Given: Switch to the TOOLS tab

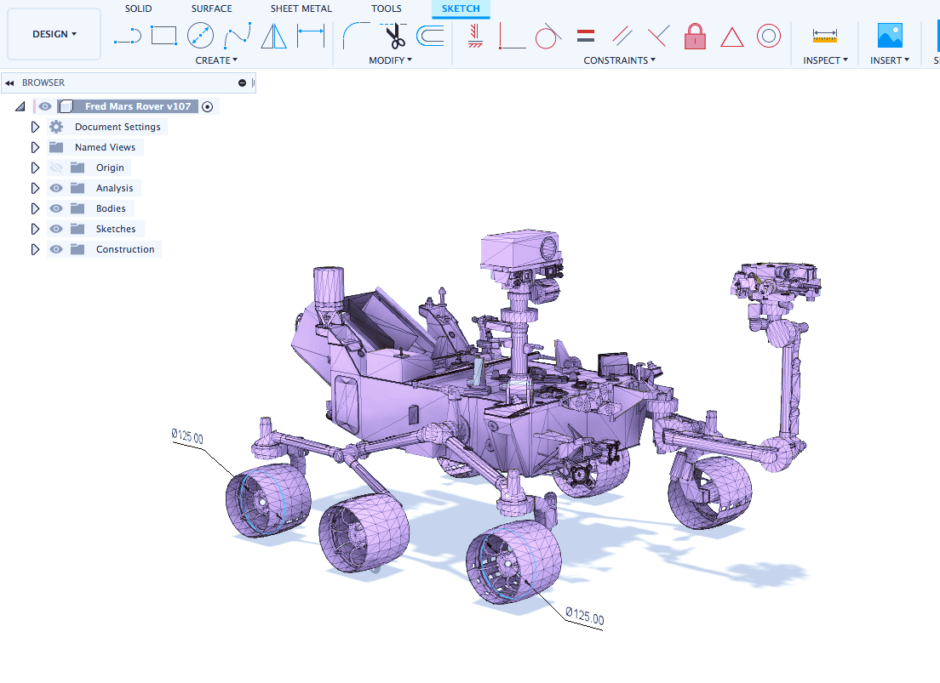Looking at the screenshot, I should tap(386, 9).
